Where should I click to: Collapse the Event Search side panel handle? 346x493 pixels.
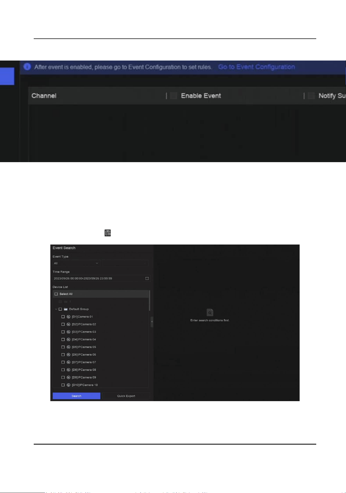click(152, 322)
